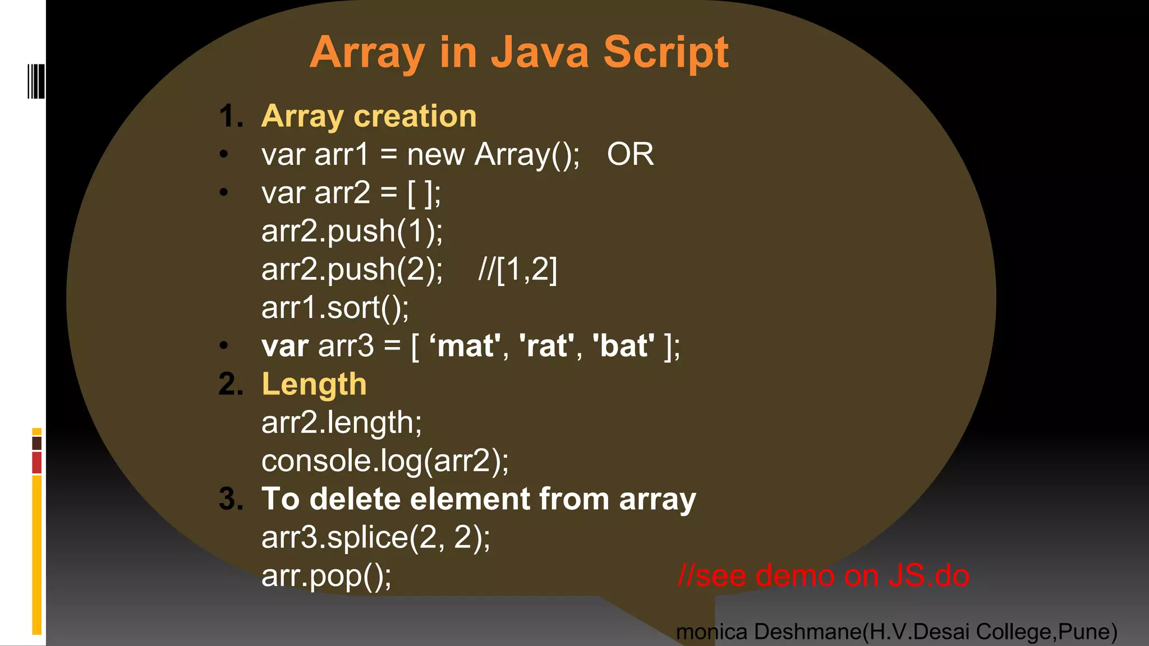Click the barcode-style icon at left edge
1149x646 pixels.
click(x=36, y=82)
